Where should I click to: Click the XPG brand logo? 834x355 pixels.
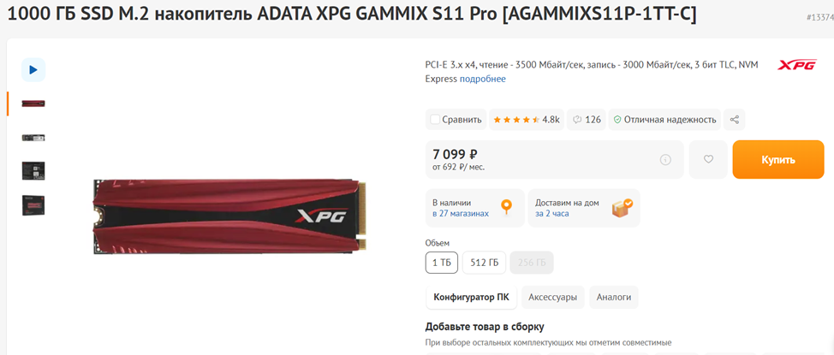pyautogui.click(x=797, y=65)
